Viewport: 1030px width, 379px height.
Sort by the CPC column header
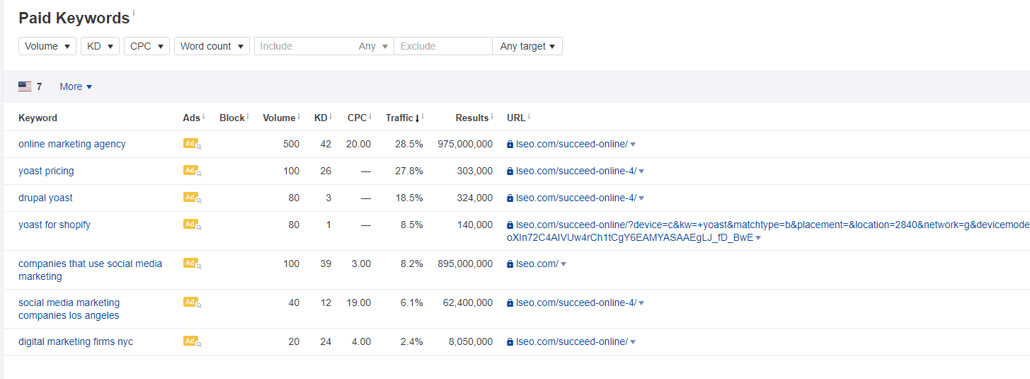[357, 118]
